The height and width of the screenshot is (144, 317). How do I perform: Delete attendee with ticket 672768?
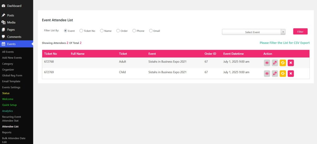(291, 63)
